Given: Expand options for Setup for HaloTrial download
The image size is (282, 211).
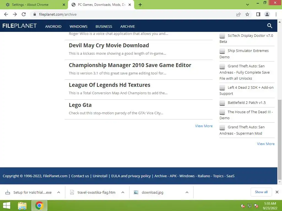Looking at the screenshot, I should (59, 192).
